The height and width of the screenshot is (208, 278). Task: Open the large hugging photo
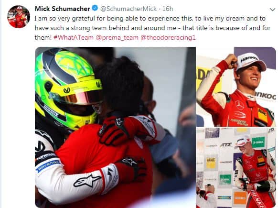[115, 127]
